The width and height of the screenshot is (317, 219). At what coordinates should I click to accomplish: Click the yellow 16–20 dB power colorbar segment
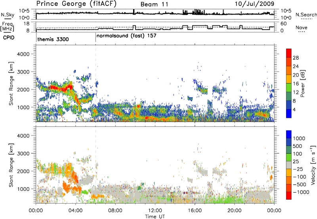click(289, 79)
